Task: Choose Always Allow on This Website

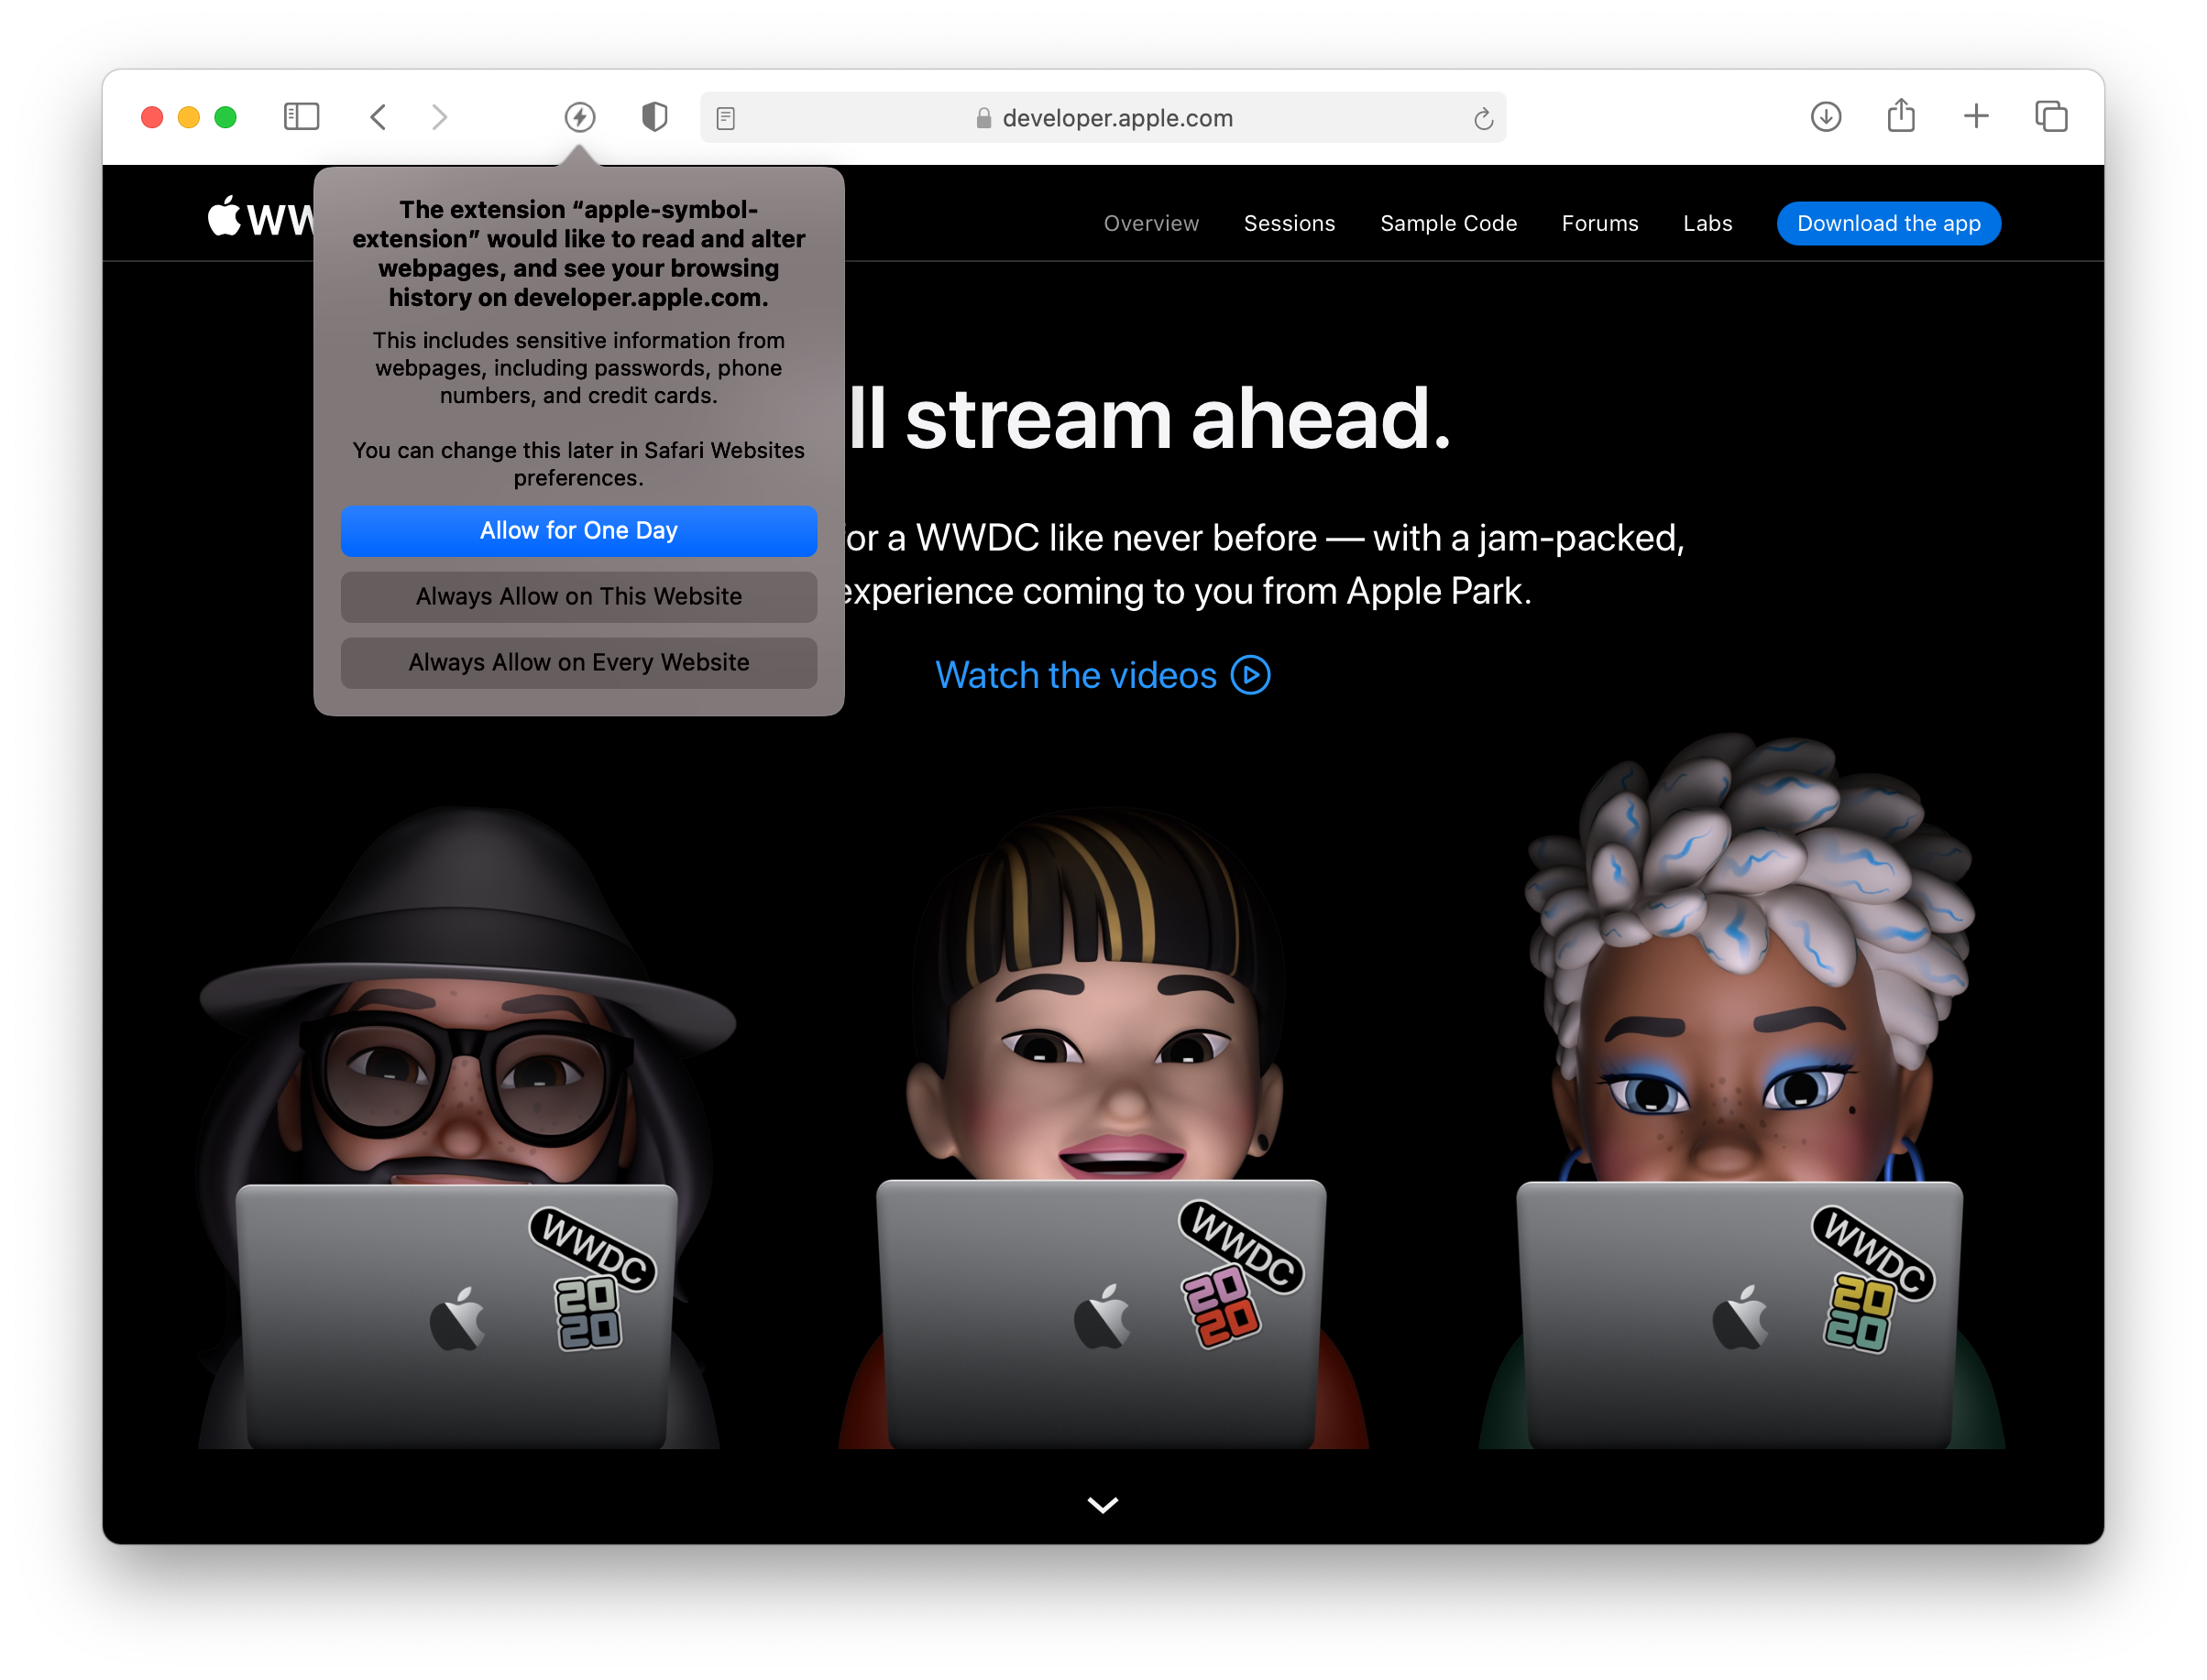Action: tap(578, 596)
